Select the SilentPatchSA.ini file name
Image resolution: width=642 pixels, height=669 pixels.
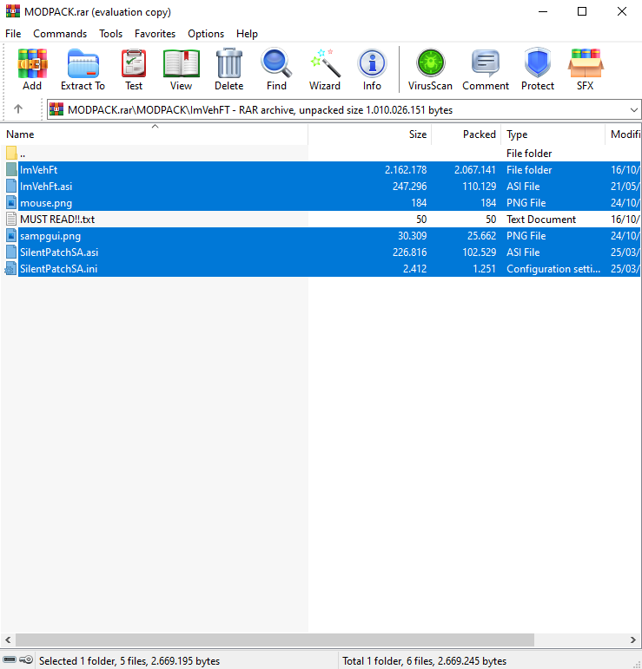59,269
